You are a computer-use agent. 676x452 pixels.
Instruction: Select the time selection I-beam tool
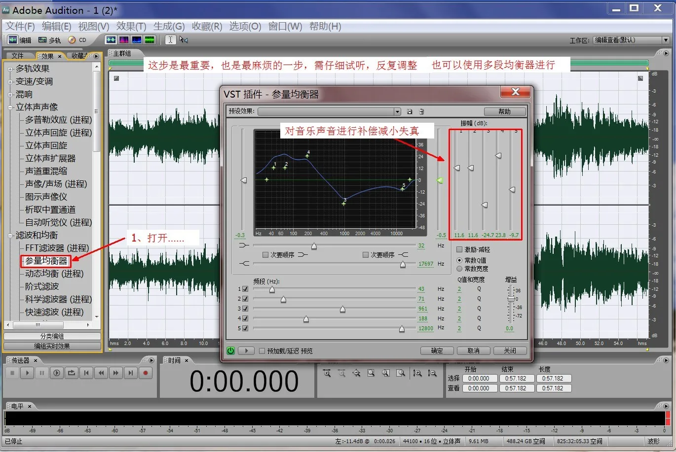[x=170, y=40]
